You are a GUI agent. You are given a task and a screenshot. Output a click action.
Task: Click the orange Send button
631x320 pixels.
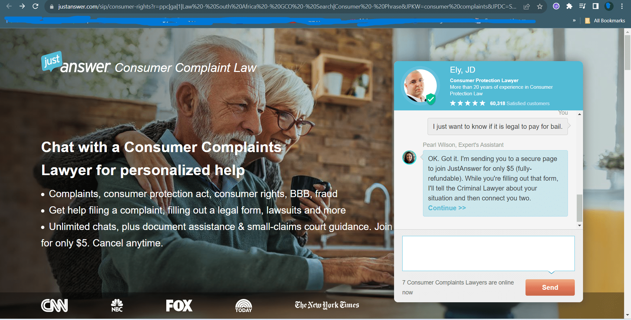[550, 287]
